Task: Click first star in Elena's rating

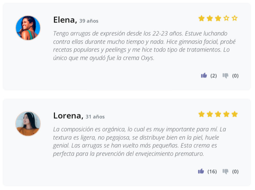Action: coord(201,18)
